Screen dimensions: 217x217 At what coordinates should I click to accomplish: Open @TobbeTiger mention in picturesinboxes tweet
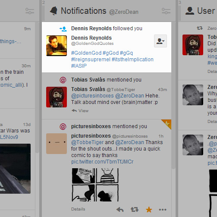click(88, 142)
